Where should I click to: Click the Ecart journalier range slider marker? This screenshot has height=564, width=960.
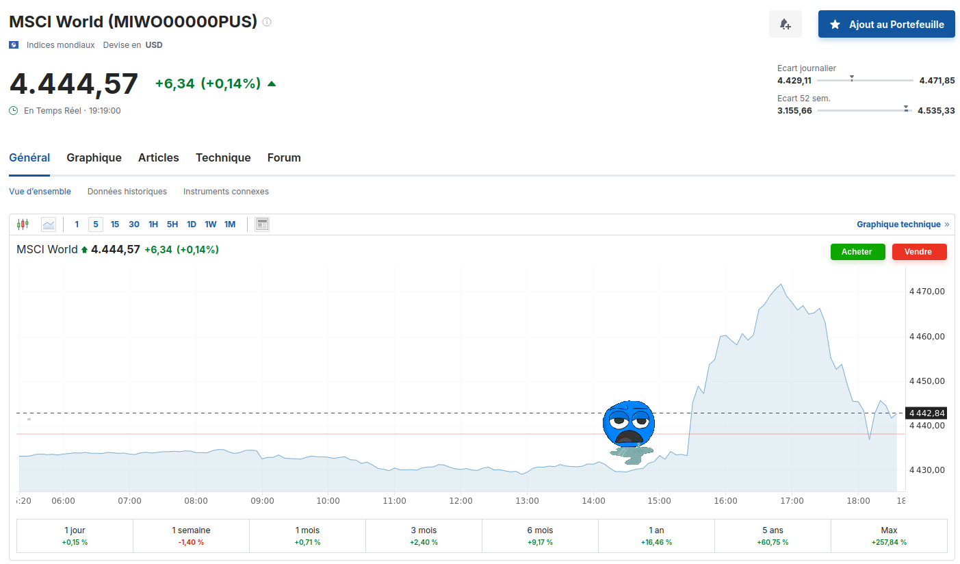click(x=851, y=79)
